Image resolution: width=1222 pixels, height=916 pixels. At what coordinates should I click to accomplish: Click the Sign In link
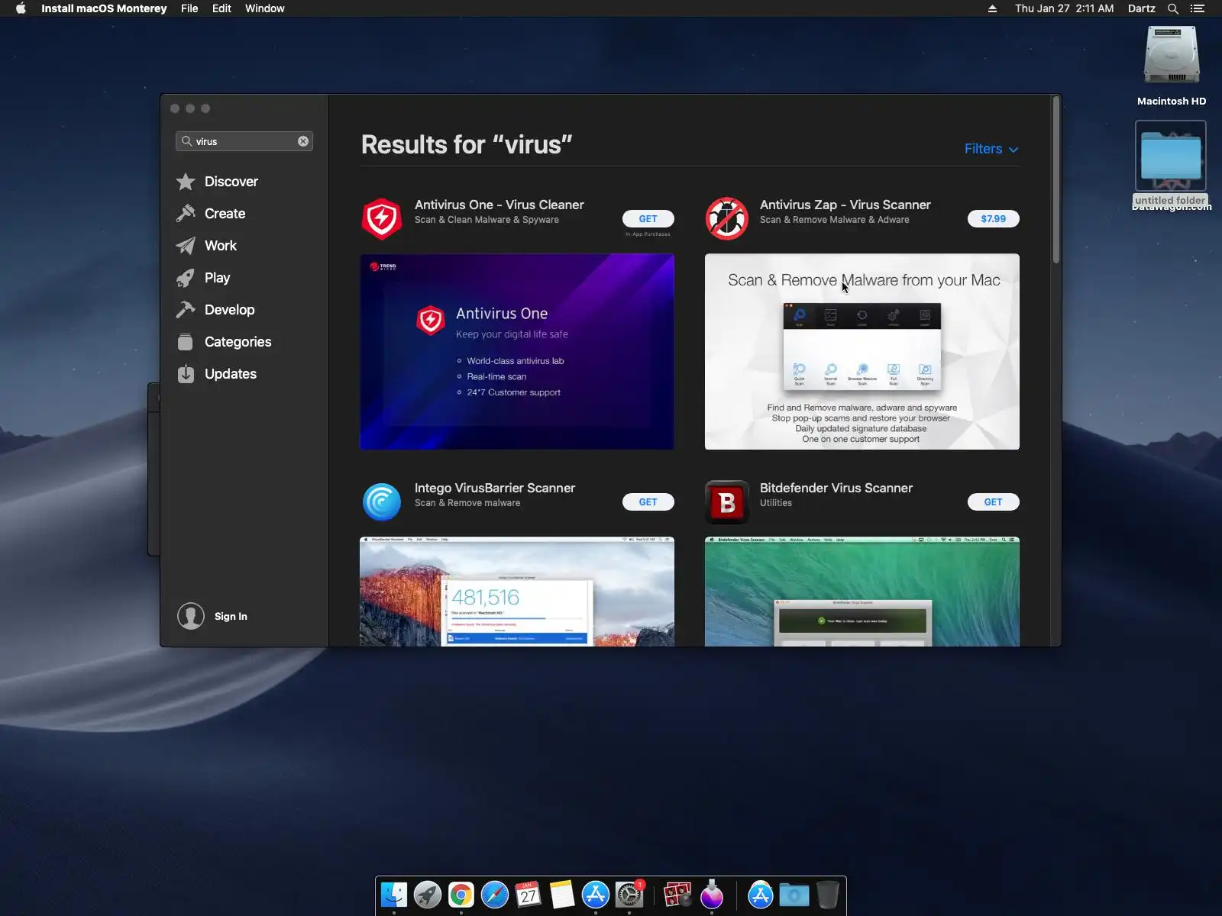tap(231, 616)
